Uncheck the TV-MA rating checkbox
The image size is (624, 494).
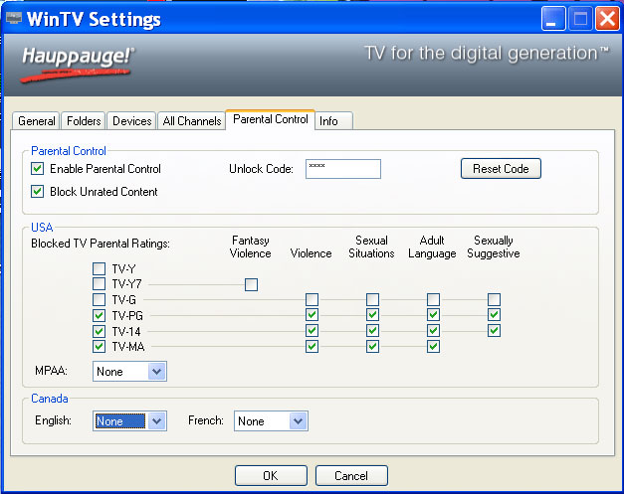[x=99, y=347]
